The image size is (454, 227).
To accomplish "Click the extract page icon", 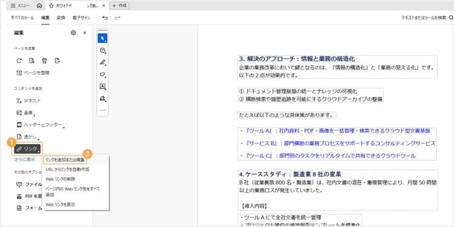I will 32,61.
